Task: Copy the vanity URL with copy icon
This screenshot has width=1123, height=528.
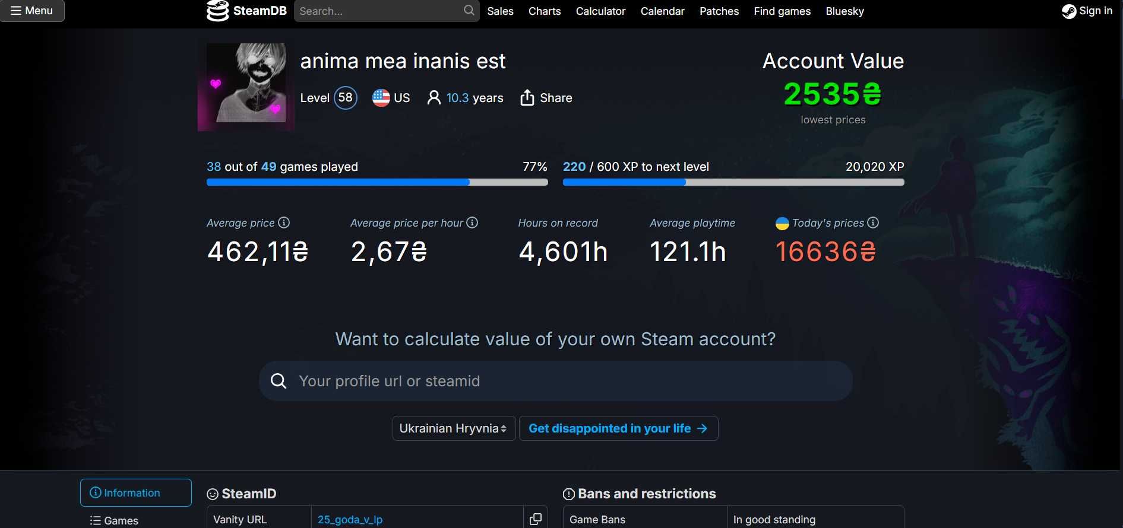Action: coord(535,519)
